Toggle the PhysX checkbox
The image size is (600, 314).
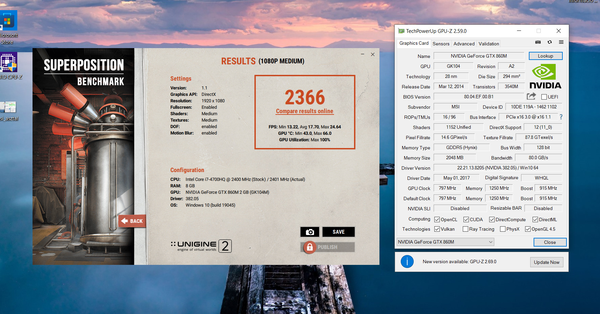coord(503,229)
